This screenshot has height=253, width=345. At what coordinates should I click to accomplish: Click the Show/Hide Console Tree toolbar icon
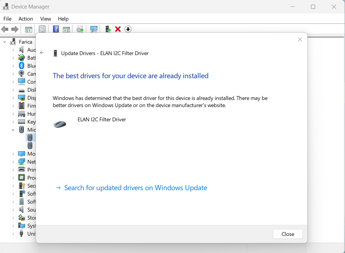[x=28, y=29]
